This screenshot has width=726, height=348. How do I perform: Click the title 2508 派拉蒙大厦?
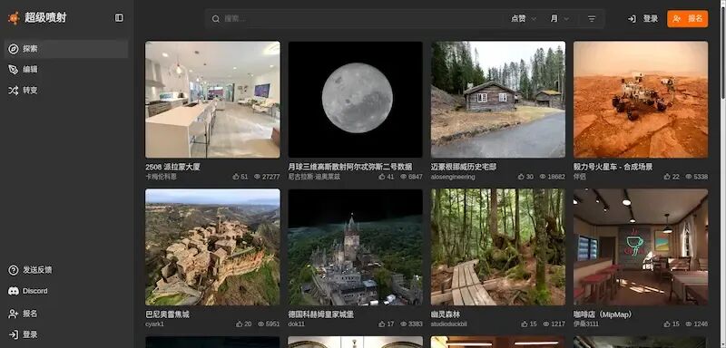(172, 167)
